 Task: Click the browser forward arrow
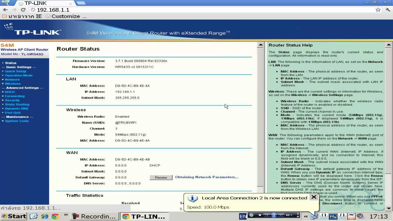pyautogui.click(x=14, y=10)
